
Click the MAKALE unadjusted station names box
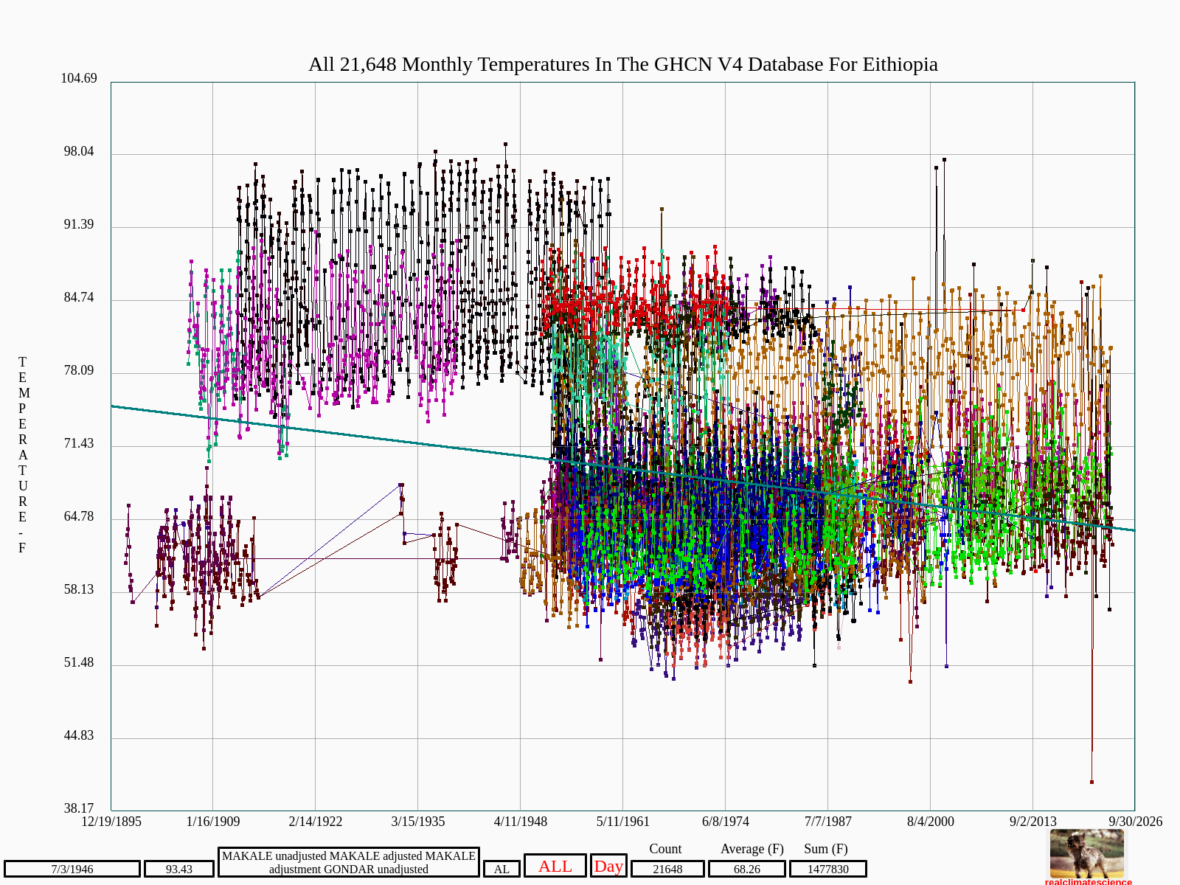click(349, 862)
